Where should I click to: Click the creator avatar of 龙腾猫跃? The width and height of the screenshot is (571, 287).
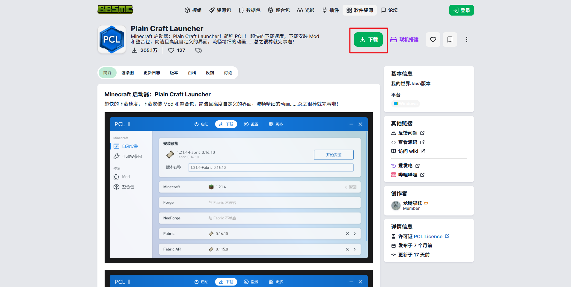tap(396, 206)
